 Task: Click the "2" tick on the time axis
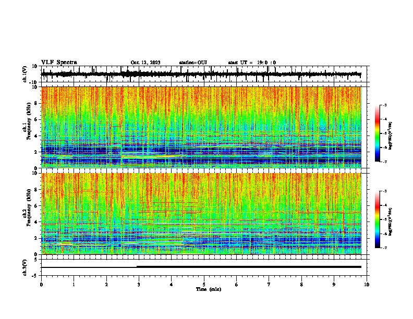[x=106, y=285]
